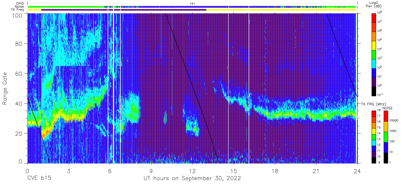Click the UT hours tick label '6'
The height and width of the screenshot is (185, 402).
[110, 171]
